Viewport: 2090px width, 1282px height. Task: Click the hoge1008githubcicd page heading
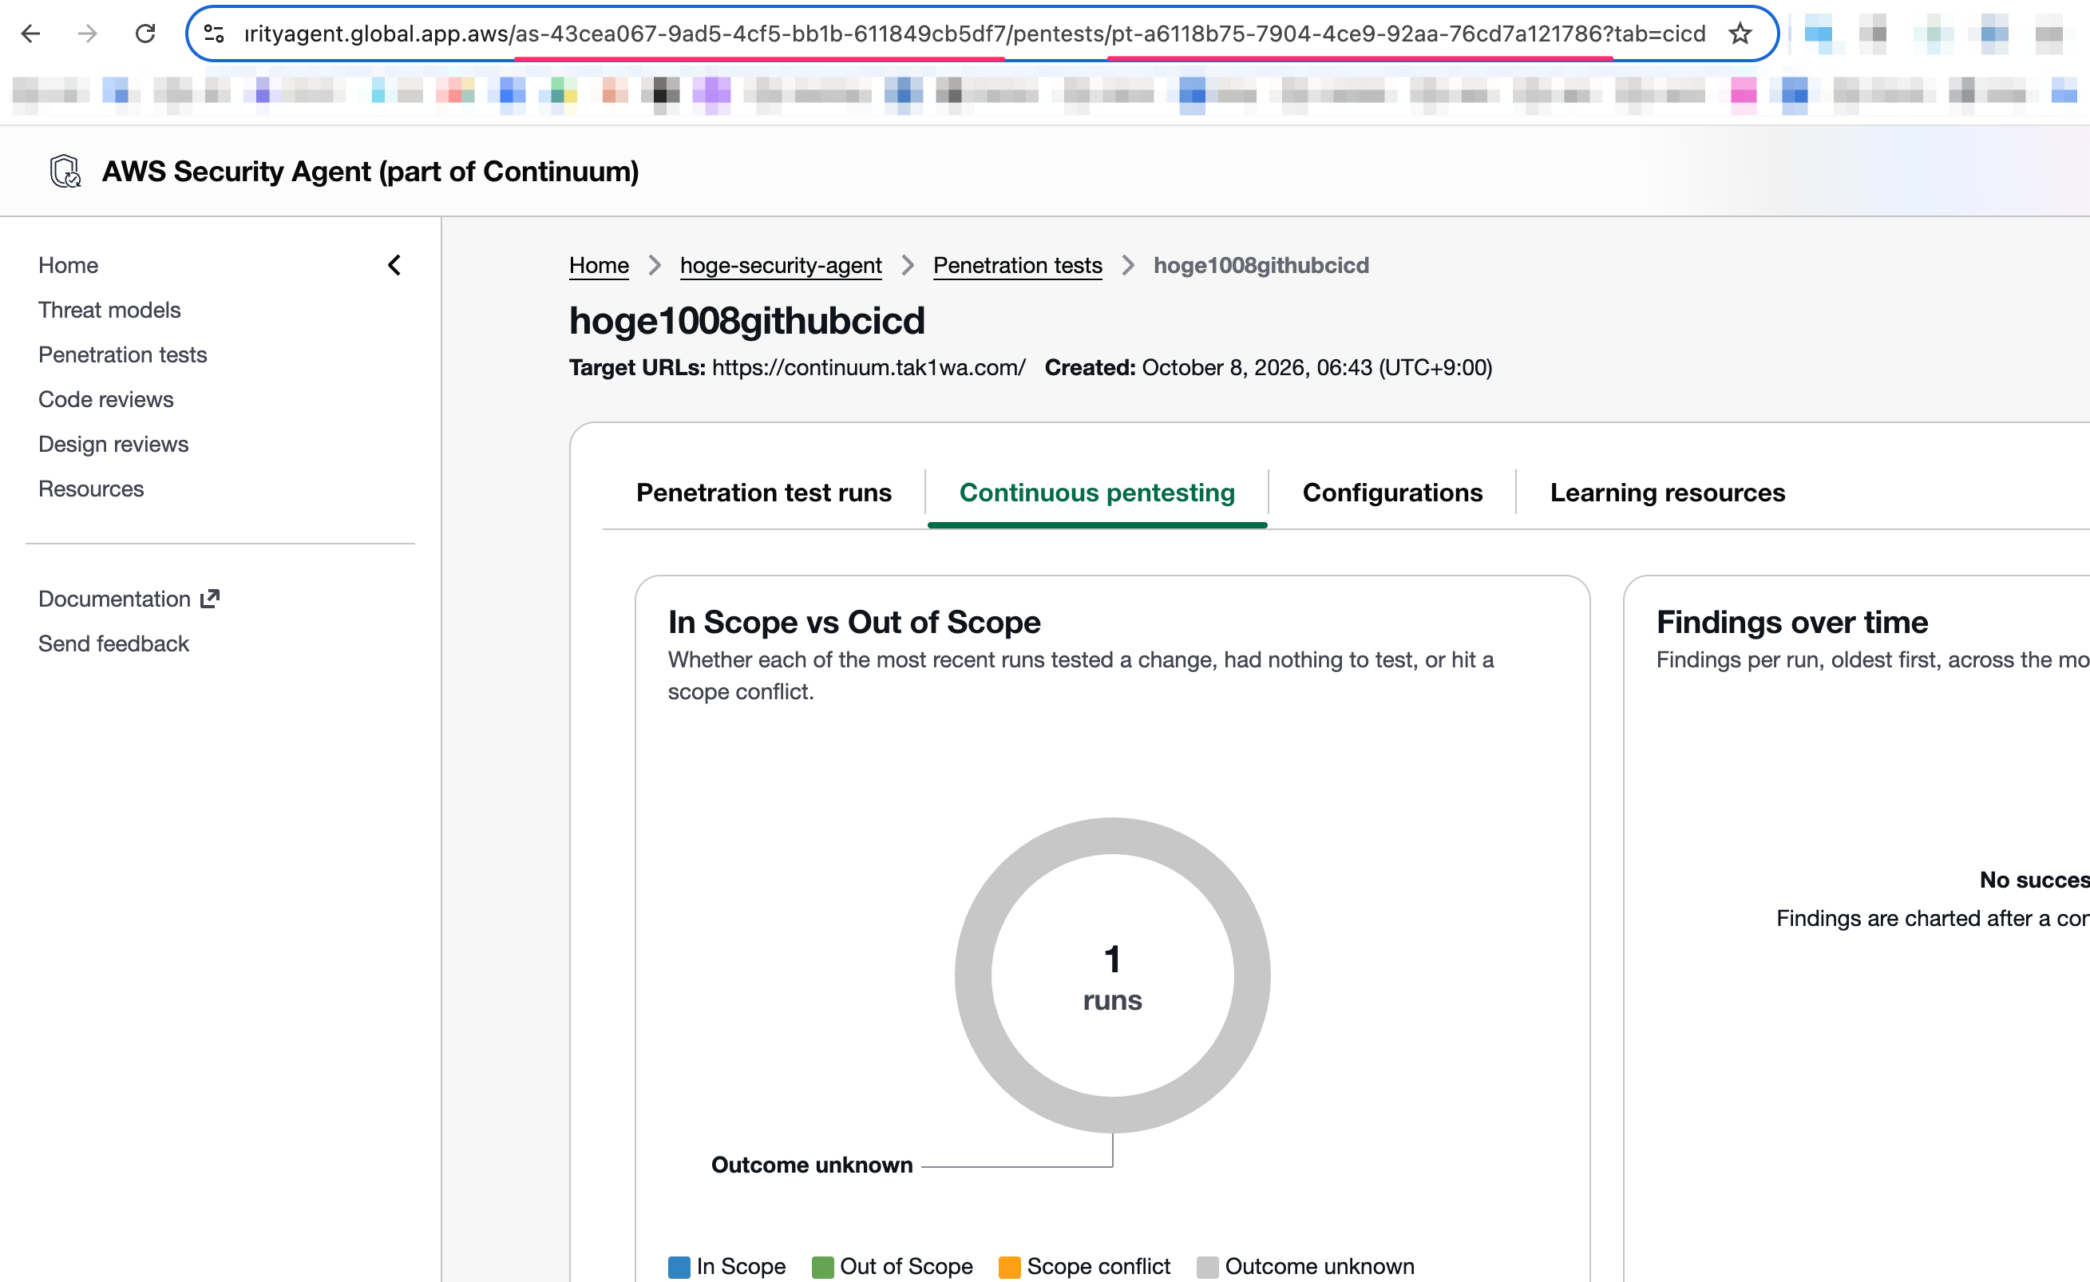pos(746,321)
